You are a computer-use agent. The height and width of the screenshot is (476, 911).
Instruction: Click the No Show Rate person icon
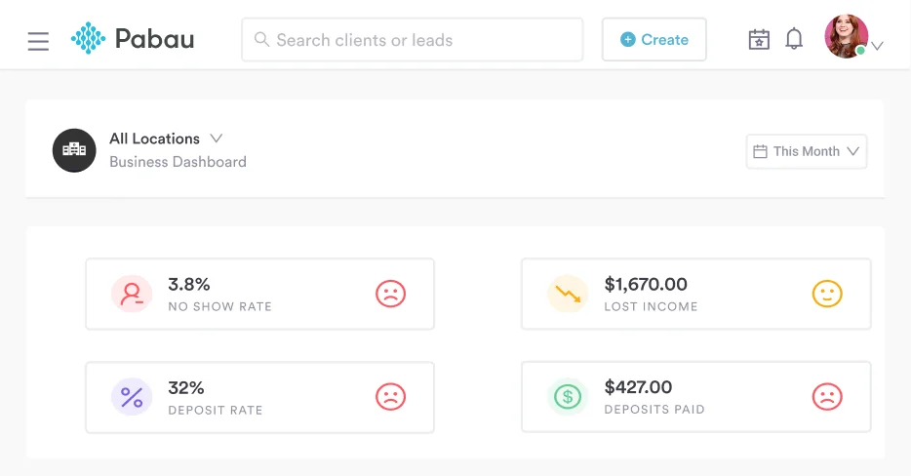(132, 294)
